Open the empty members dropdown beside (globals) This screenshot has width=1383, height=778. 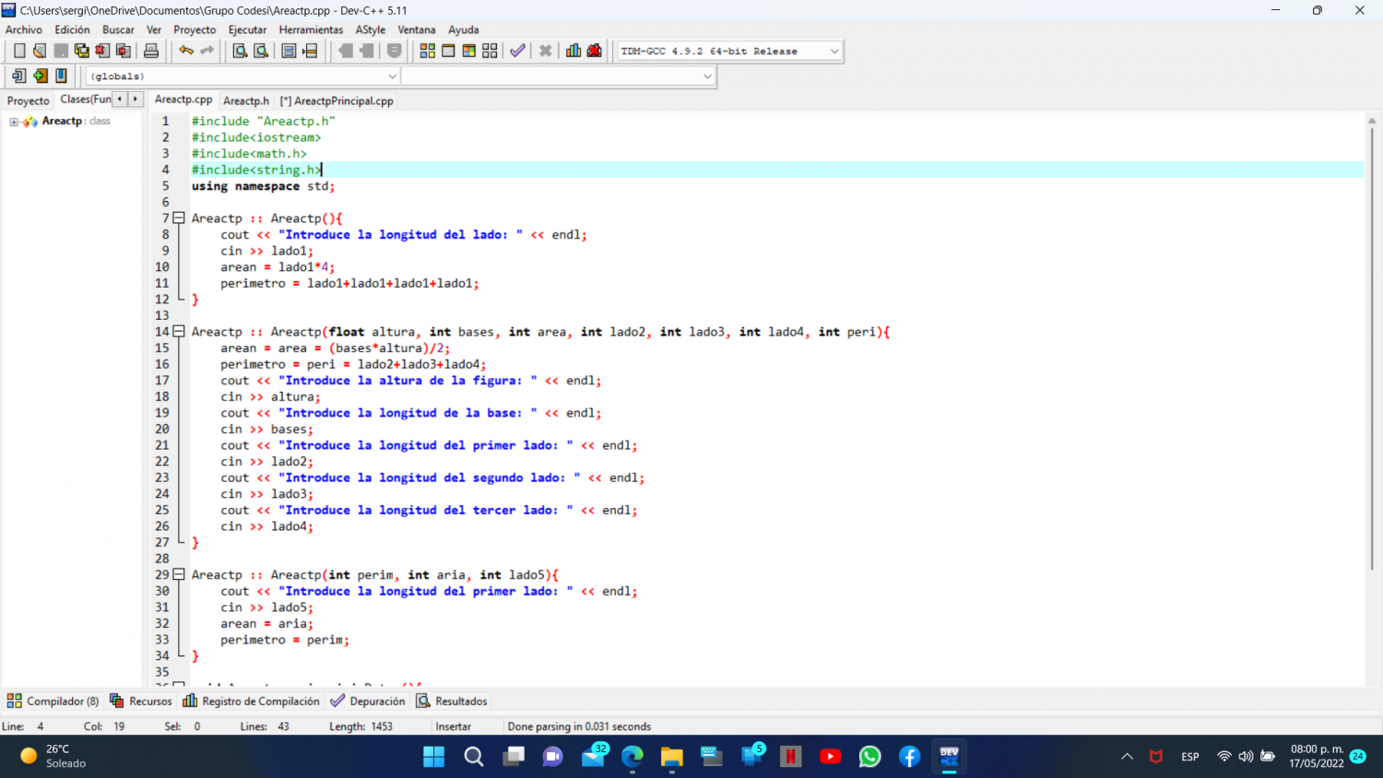559,77
